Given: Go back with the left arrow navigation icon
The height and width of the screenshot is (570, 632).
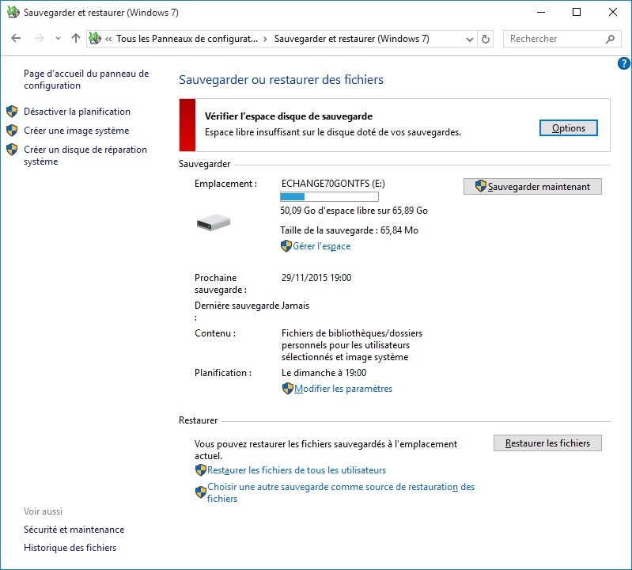Looking at the screenshot, I should [16, 38].
